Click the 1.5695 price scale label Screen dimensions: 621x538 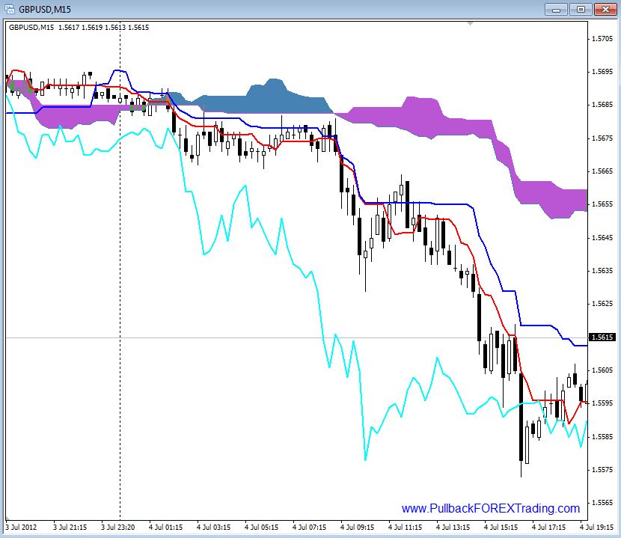(602, 72)
